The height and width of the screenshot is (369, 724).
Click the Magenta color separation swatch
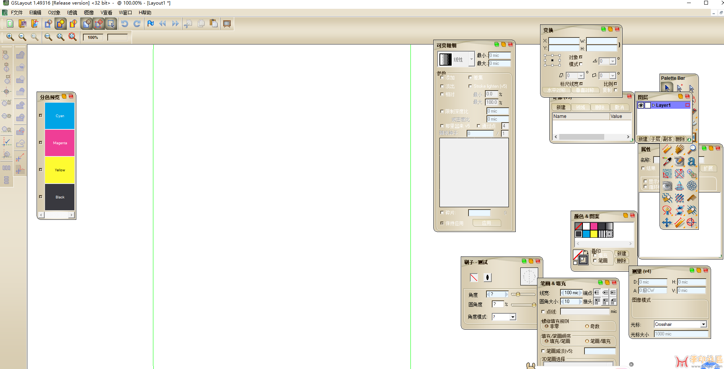click(x=60, y=143)
